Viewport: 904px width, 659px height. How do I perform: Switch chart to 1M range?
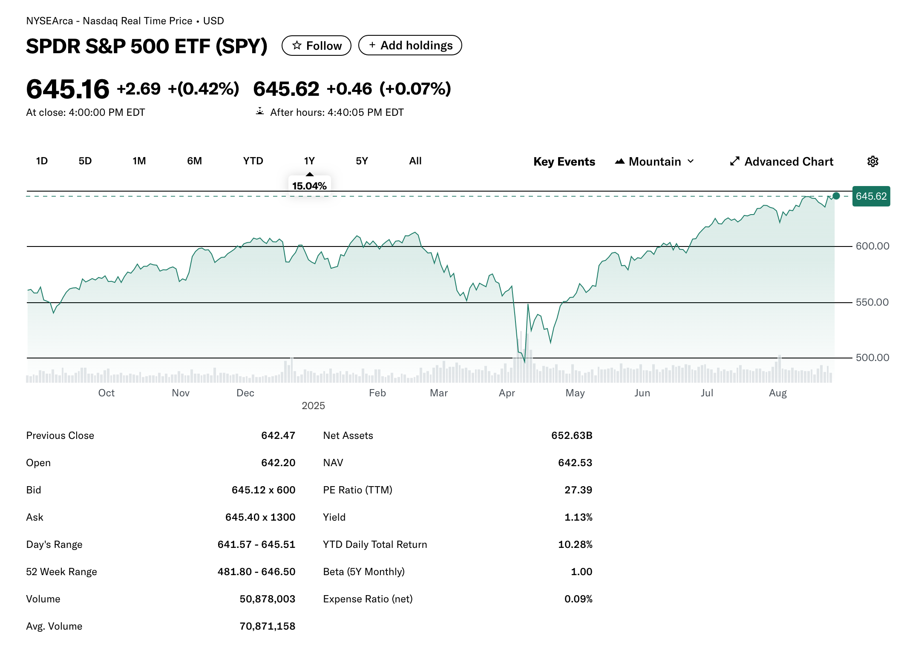click(x=139, y=161)
